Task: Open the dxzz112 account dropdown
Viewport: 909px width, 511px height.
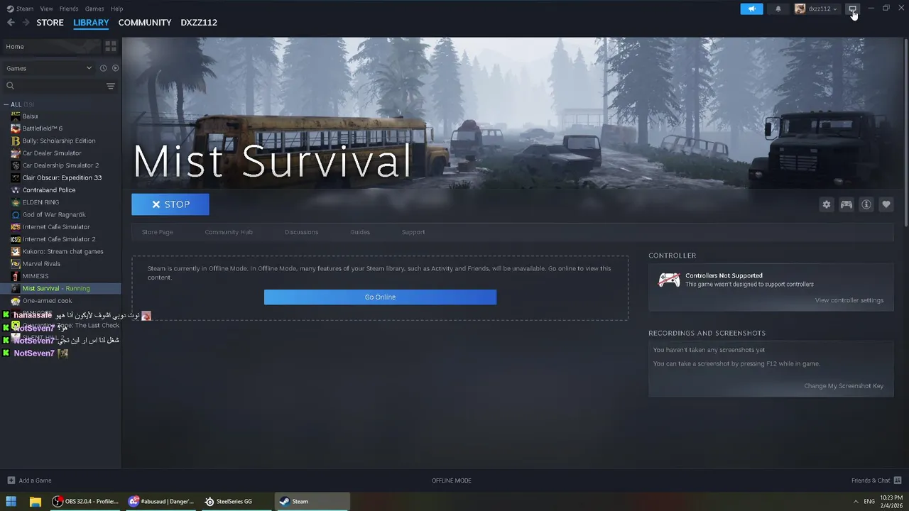Action: coord(816,9)
